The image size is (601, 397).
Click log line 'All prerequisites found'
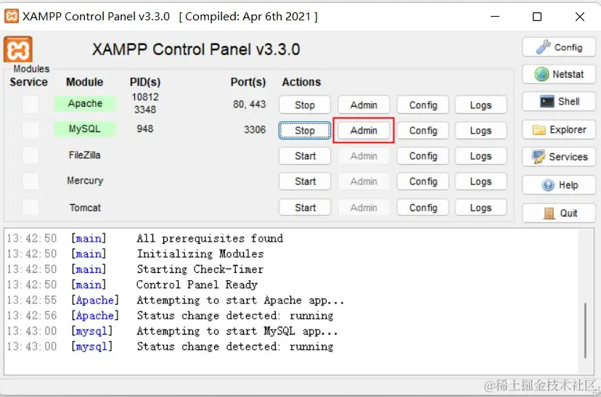pyautogui.click(x=210, y=238)
